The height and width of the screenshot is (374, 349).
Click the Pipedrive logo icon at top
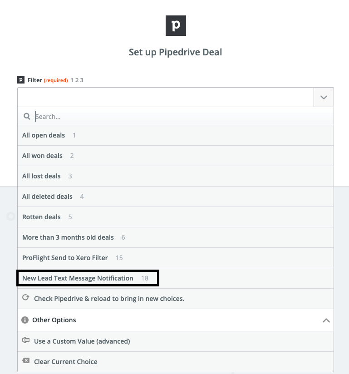pos(176,25)
